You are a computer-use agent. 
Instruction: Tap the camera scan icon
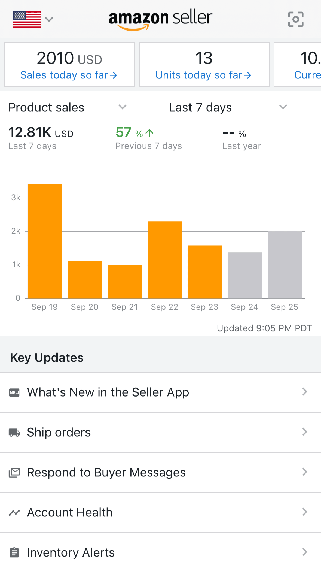click(296, 19)
